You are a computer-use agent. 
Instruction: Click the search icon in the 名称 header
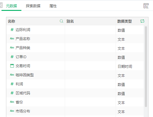[x=61, y=21]
